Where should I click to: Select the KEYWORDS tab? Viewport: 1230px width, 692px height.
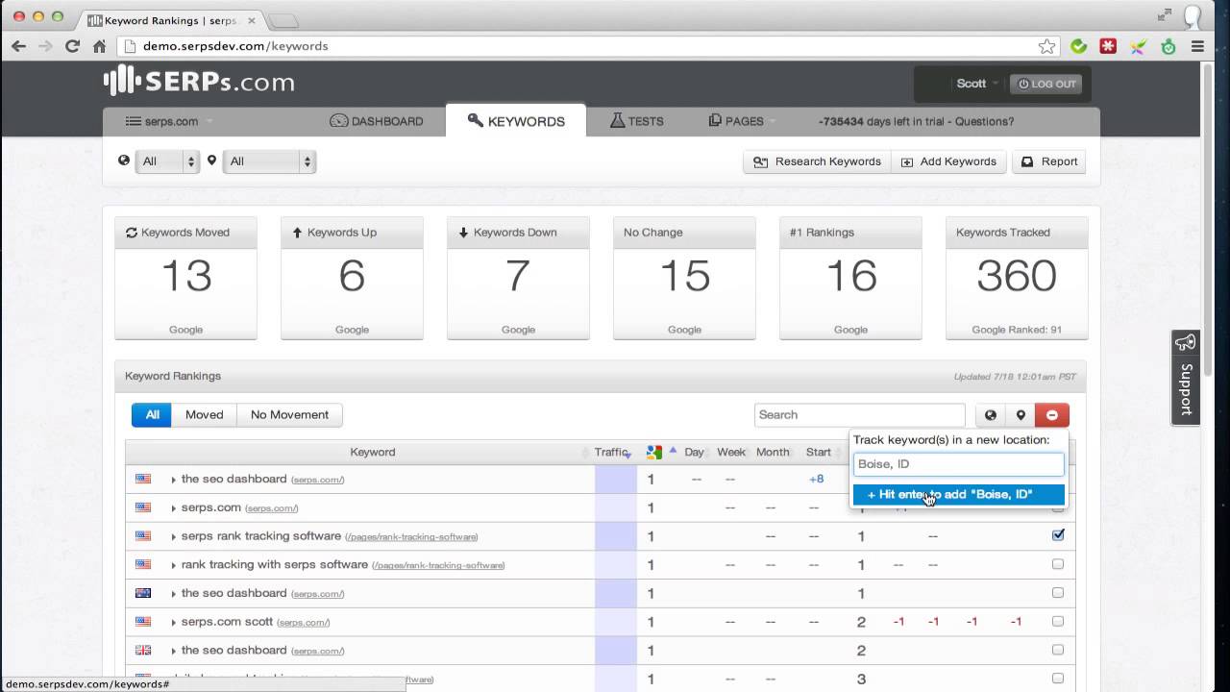(516, 121)
